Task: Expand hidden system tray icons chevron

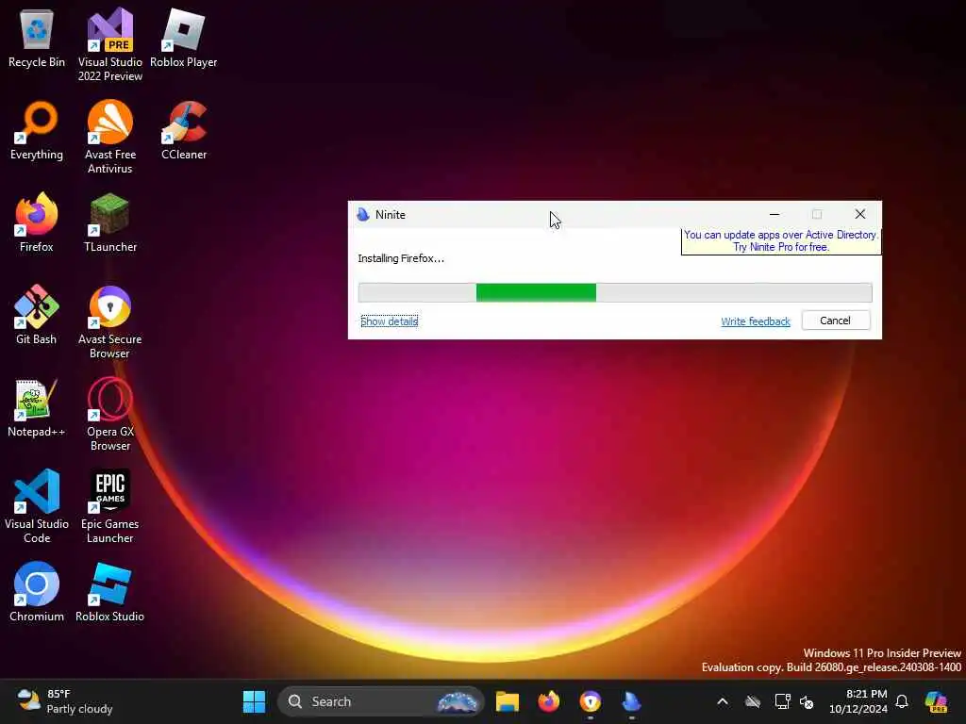Action: coord(723,701)
